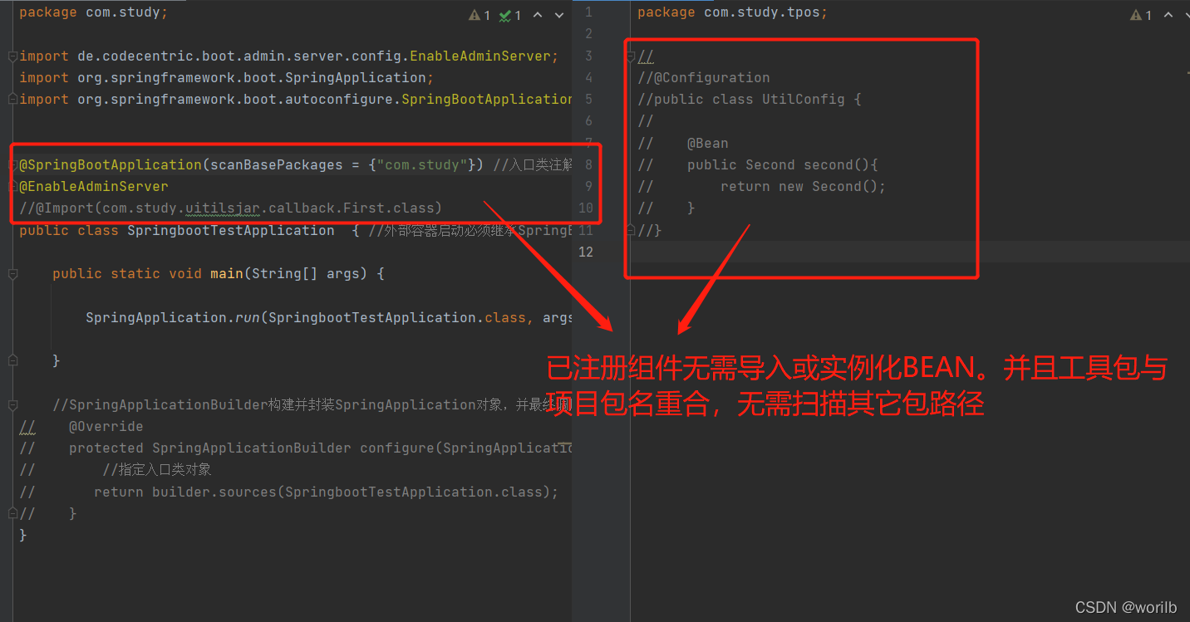Click 'SpringApplication' in the second import line
This screenshot has height=622, width=1190.
[x=356, y=78]
